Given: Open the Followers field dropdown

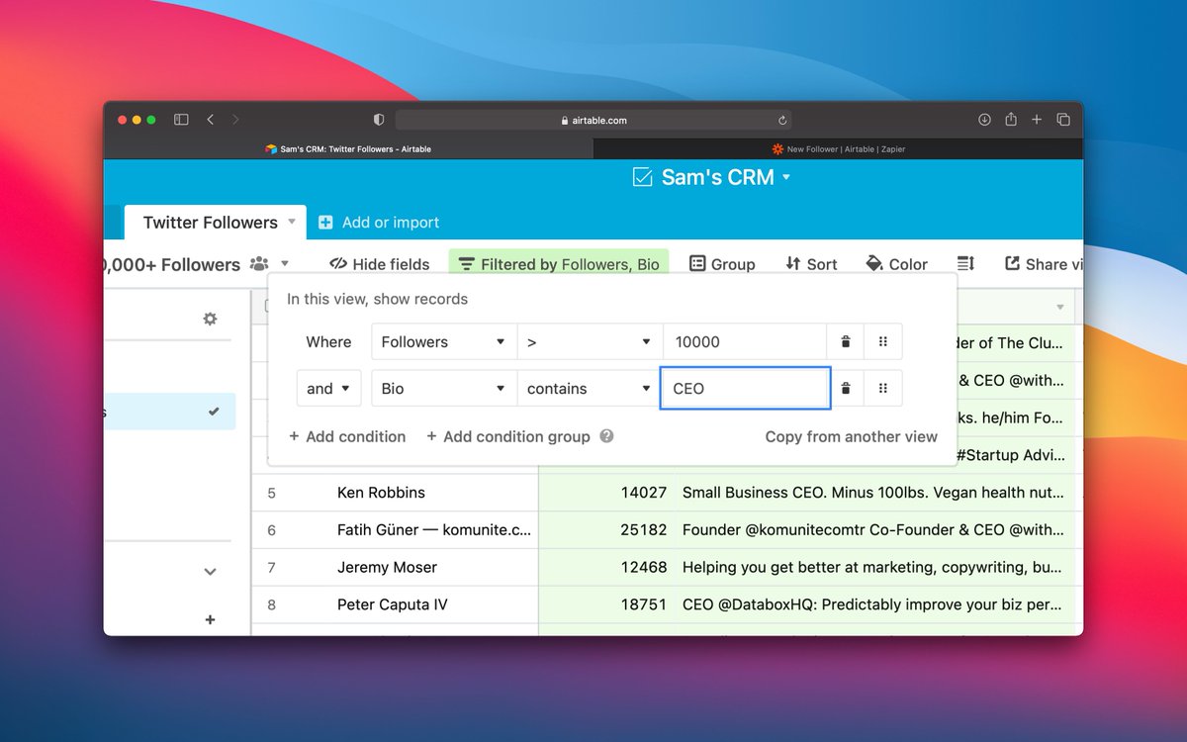Looking at the screenshot, I should click(444, 341).
